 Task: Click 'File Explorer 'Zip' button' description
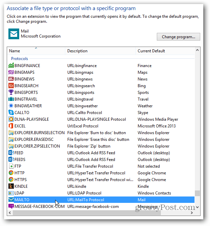tap(89, 146)
